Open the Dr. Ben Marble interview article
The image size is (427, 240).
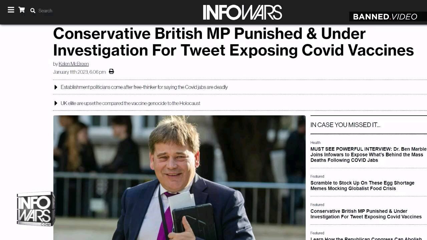point(368,155)
